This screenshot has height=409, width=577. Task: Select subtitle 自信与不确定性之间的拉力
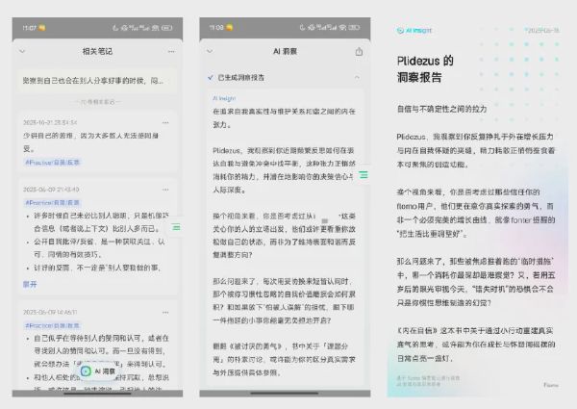coord(442,109)
